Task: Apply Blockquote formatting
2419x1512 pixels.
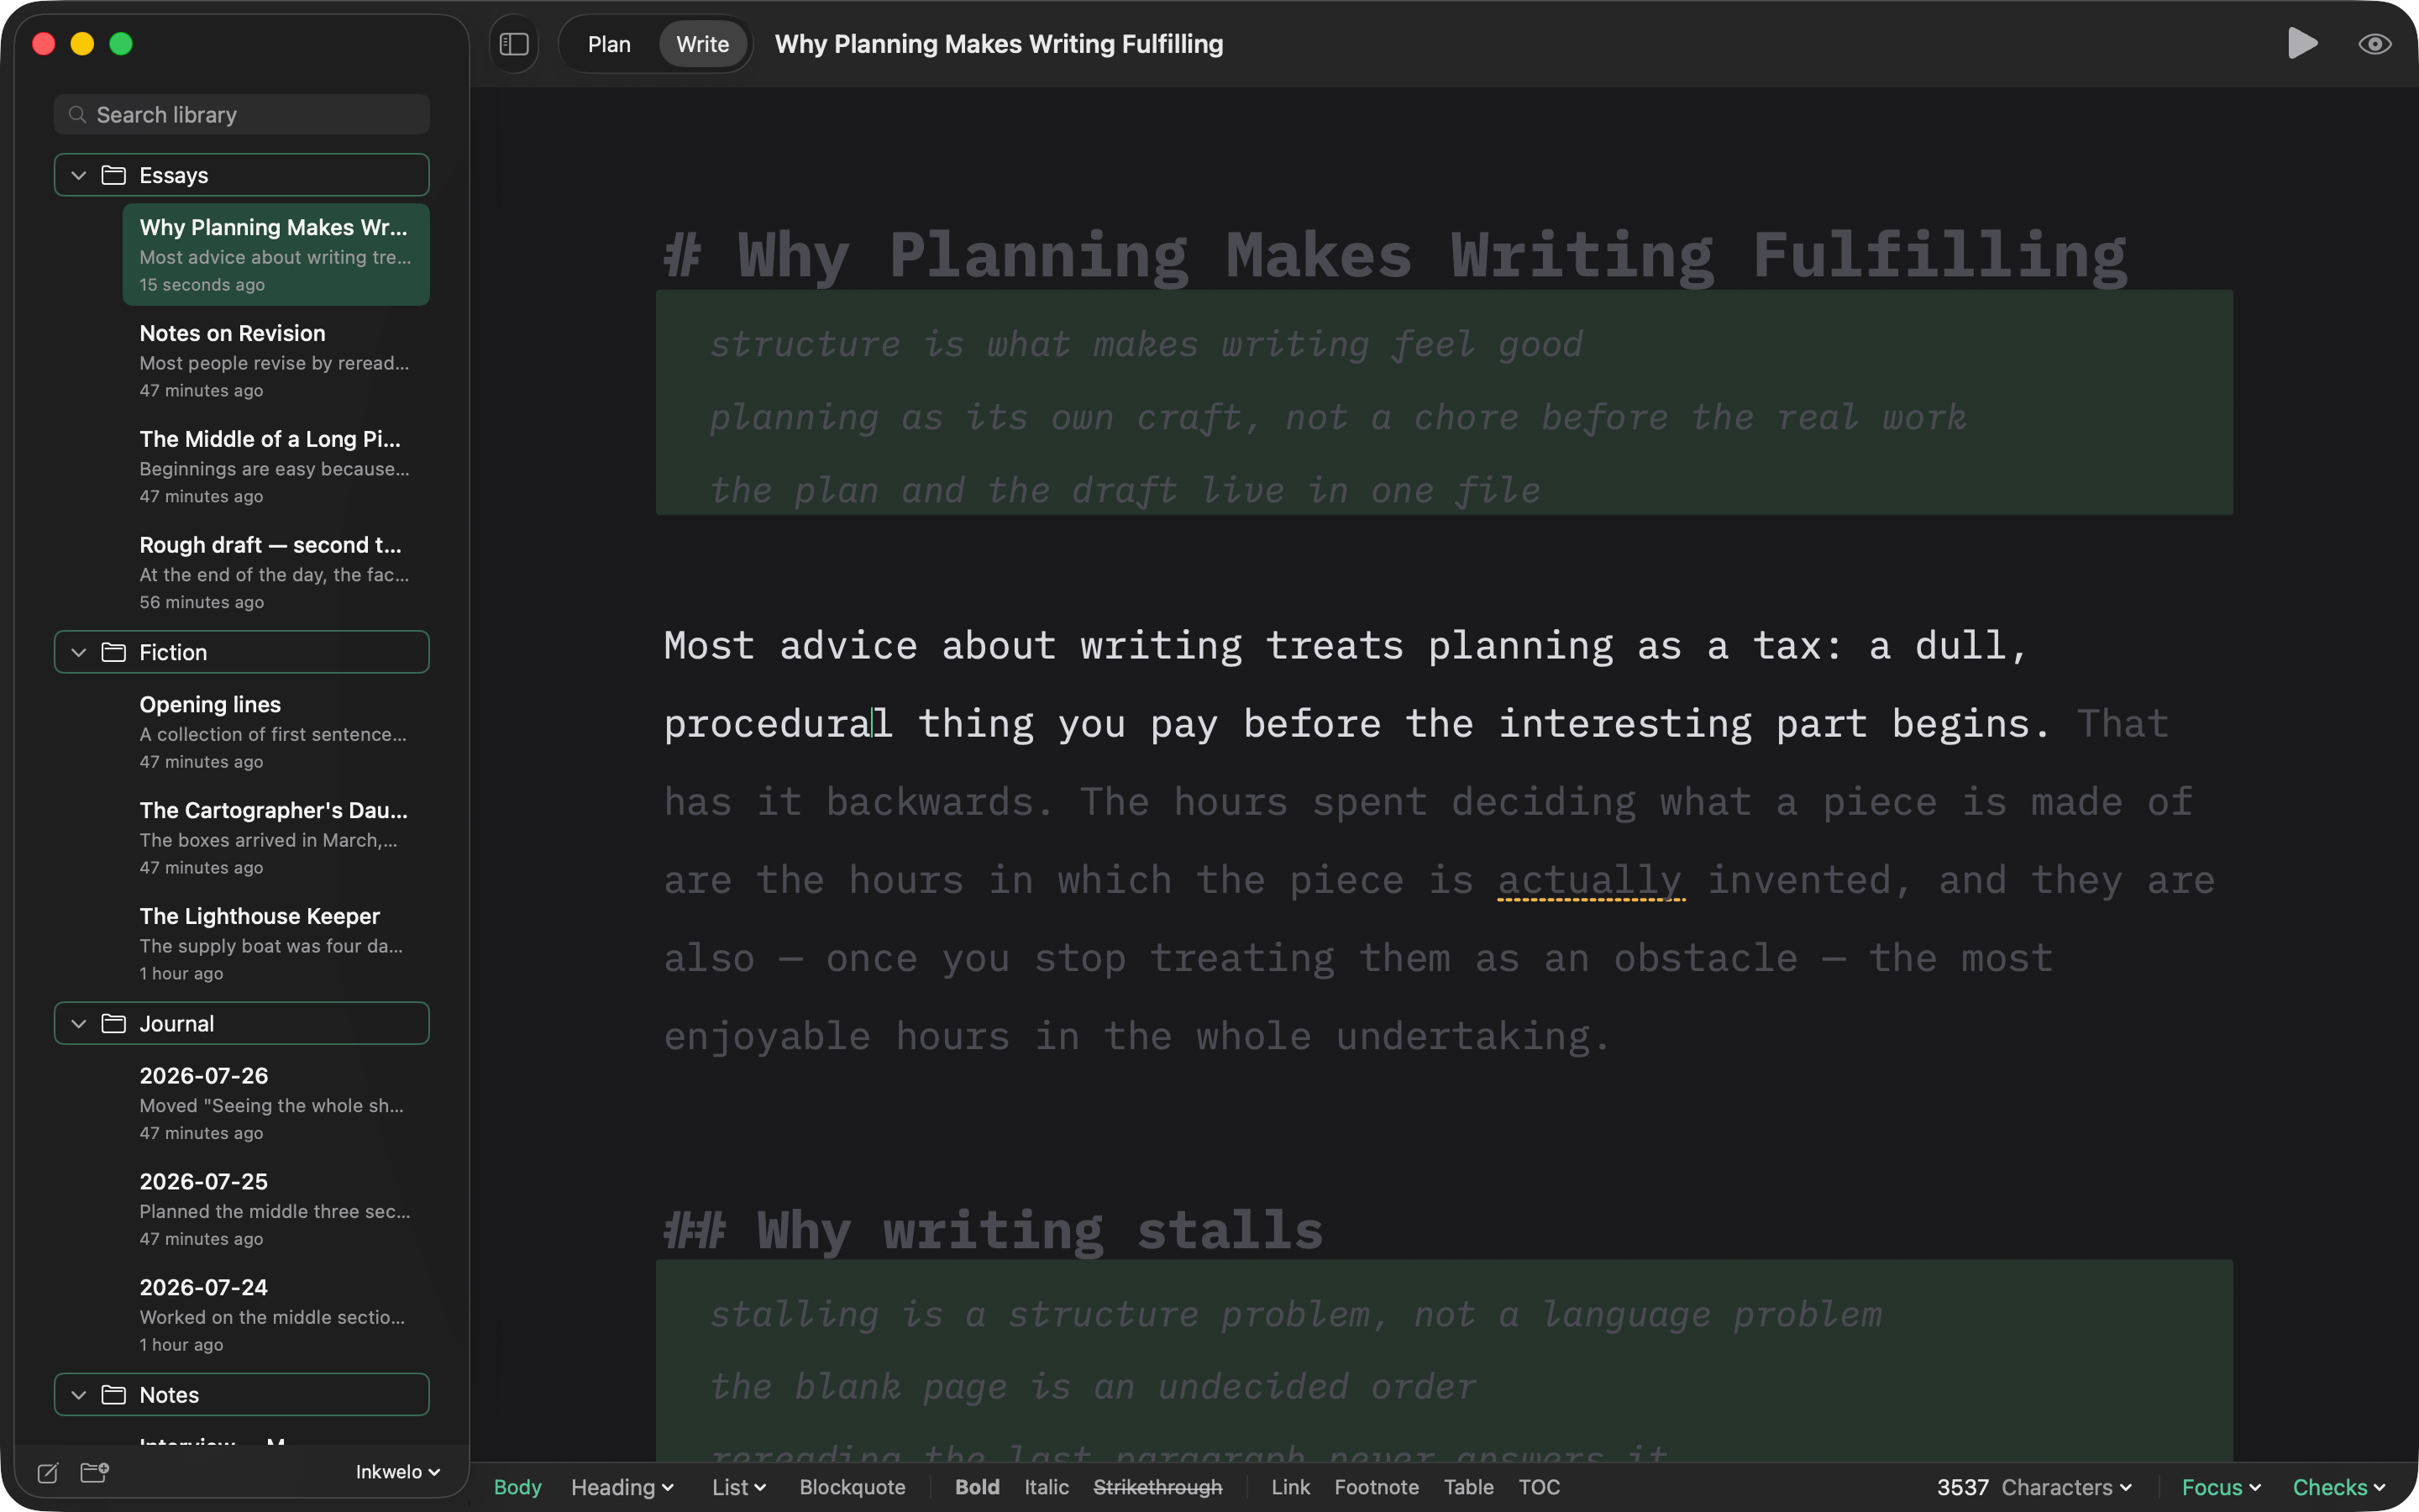Action: tap(853, 1487)
